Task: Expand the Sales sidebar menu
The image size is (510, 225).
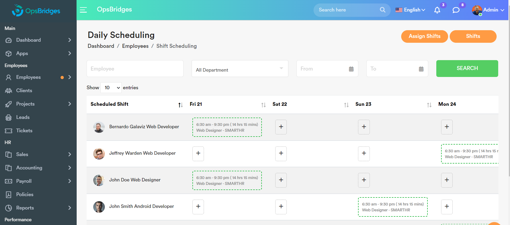Action: (38, 154)
